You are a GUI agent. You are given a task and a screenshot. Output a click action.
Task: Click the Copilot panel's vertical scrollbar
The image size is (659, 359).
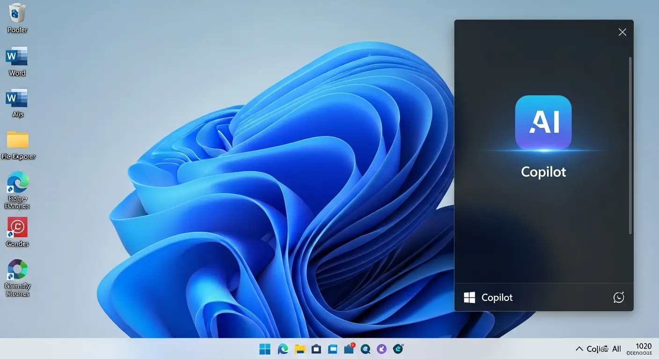[630, 145]
